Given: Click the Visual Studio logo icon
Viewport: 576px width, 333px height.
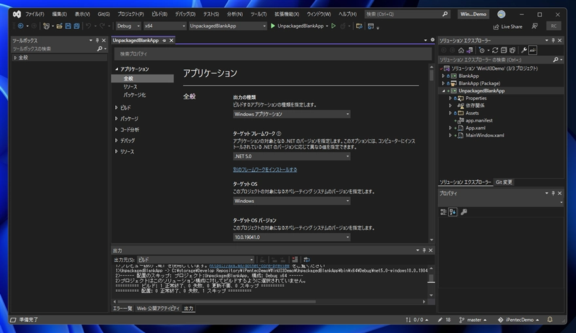Looking at the screenshot, I should pos(17,14).
